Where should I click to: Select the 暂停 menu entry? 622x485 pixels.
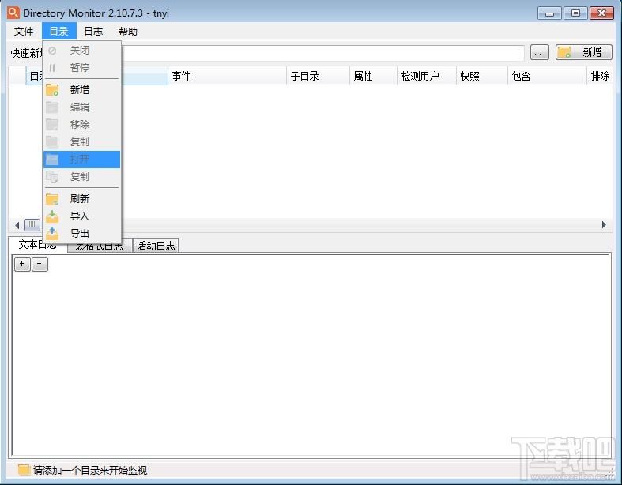coord(81,68)
